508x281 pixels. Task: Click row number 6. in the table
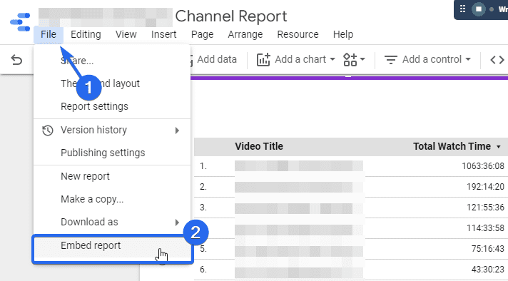pos(203,270)
